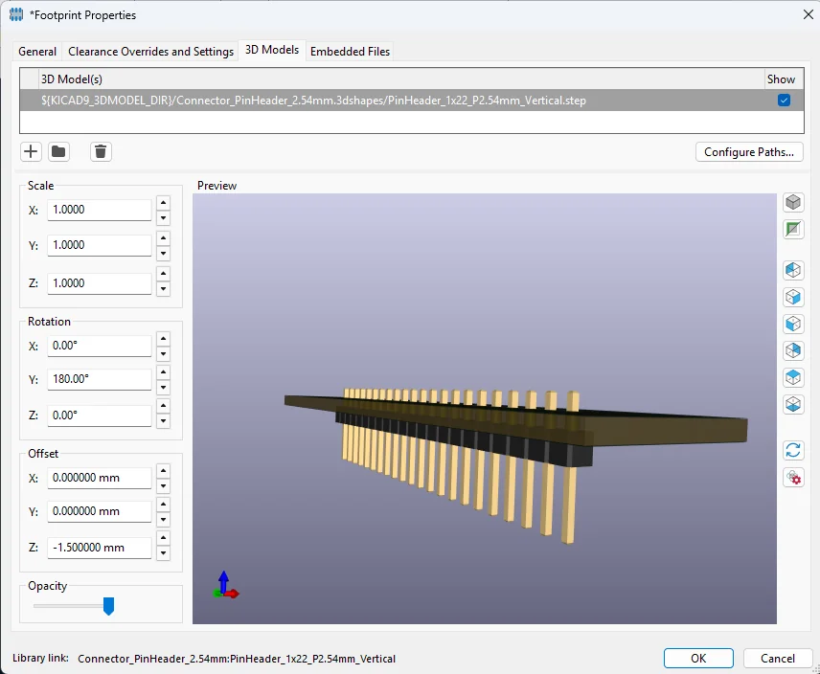The image size is (820, 674).
Task: Click the Offset X input field
Action: (x=100, y=478)
